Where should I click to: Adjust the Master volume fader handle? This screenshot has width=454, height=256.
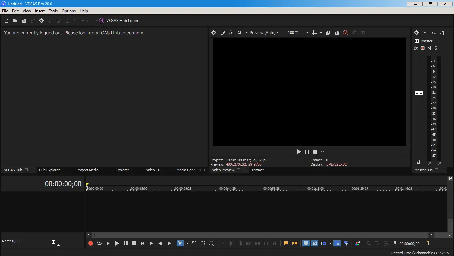click(419, 93)
